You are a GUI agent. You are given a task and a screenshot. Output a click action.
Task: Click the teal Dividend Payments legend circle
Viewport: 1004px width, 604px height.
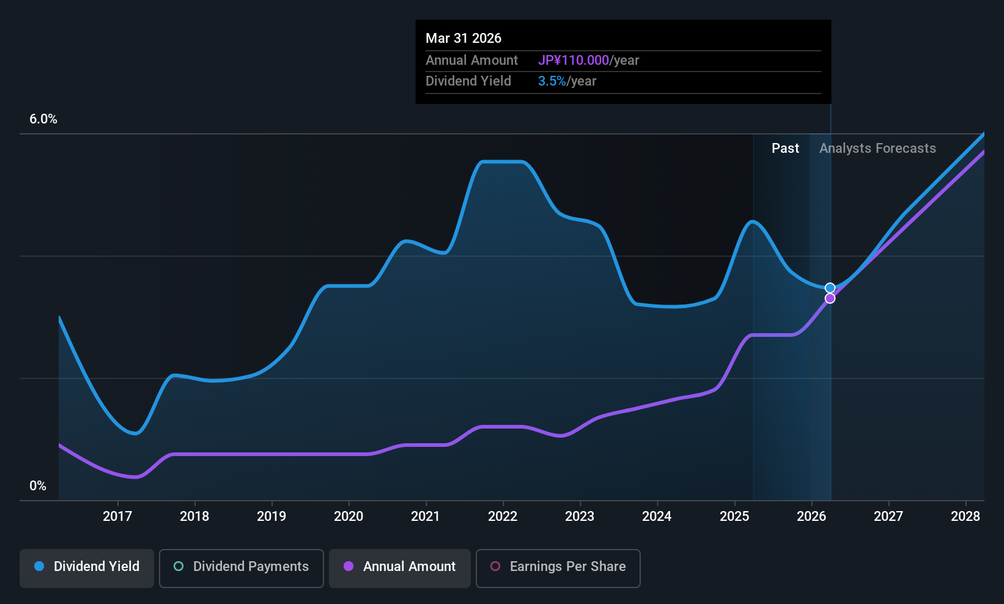179,566
